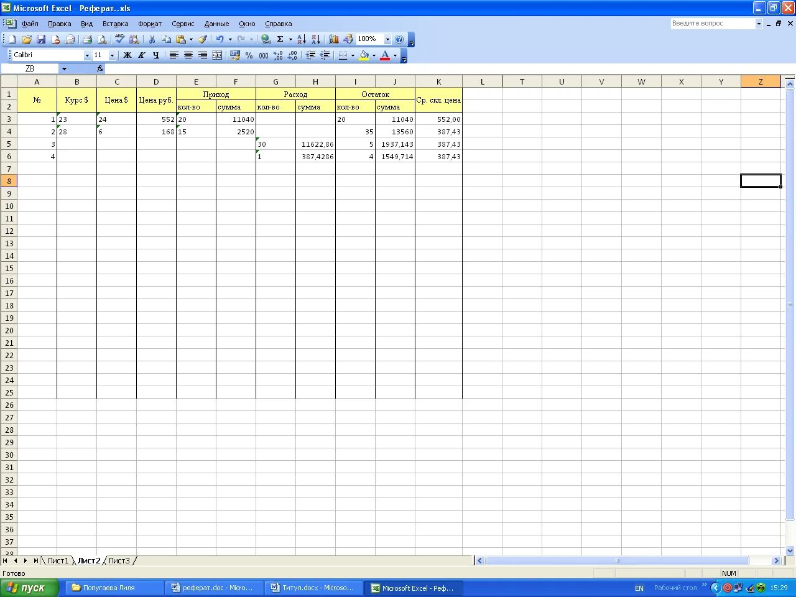Click the пуск Start button
Viewport: 796px width, 597px height.
coord(29,588)
